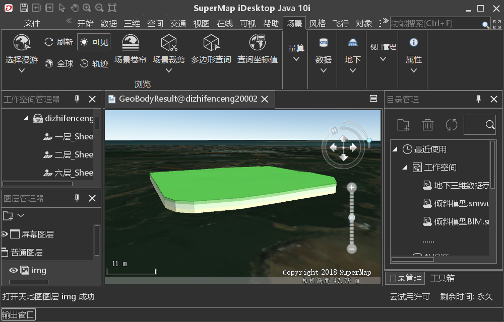504x322 pixels.
Task: Click the window list icon beside scene tab
Action: tap(373, 99)
